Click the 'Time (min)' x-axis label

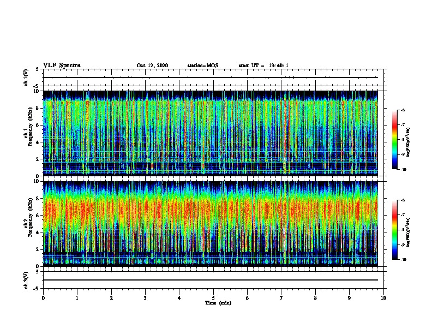[x=218, y=303]
